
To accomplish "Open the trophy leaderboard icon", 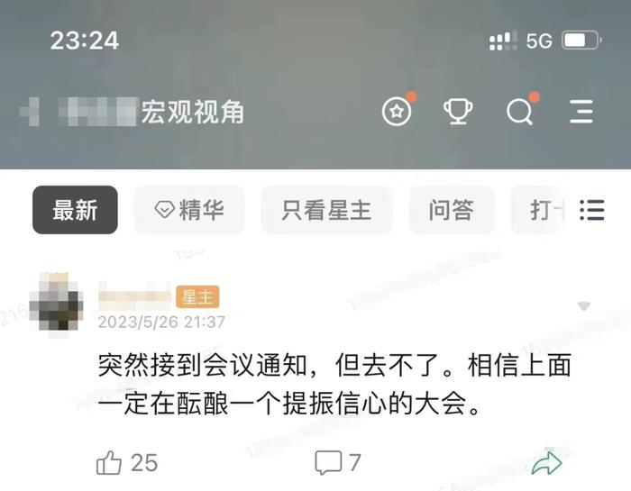I will 458,111.
